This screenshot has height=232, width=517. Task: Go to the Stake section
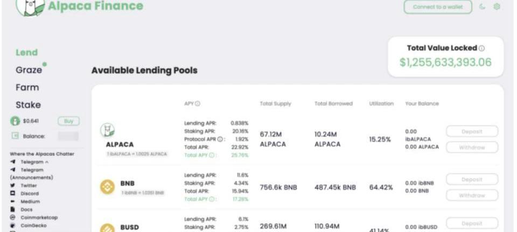[29, 105]
